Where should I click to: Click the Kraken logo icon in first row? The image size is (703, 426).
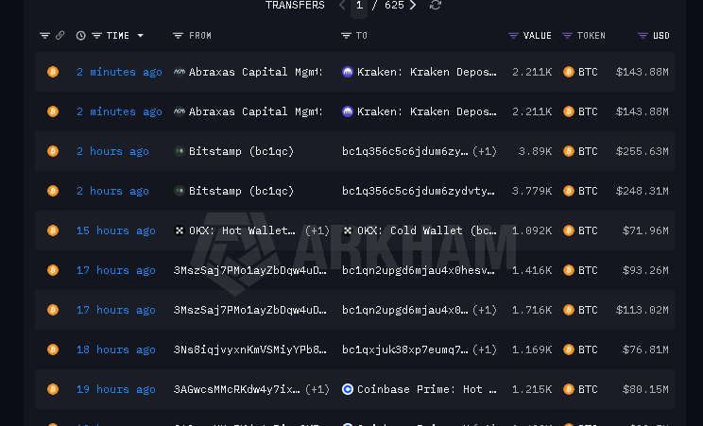pyautogui.click(x=348, y=72)
